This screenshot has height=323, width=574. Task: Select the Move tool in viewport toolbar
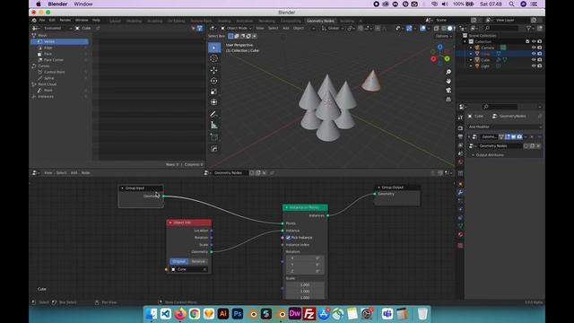tap(214, 70)
